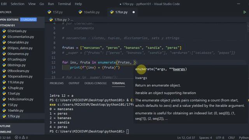
Task: Expand the OUTLINE section
Action: pos(5,126)
